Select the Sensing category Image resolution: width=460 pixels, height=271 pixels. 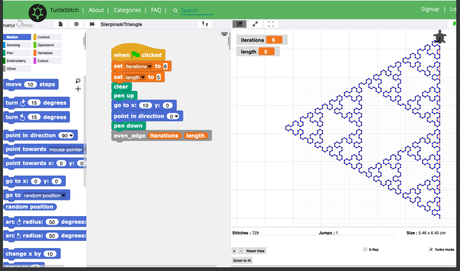coord(17,45)
